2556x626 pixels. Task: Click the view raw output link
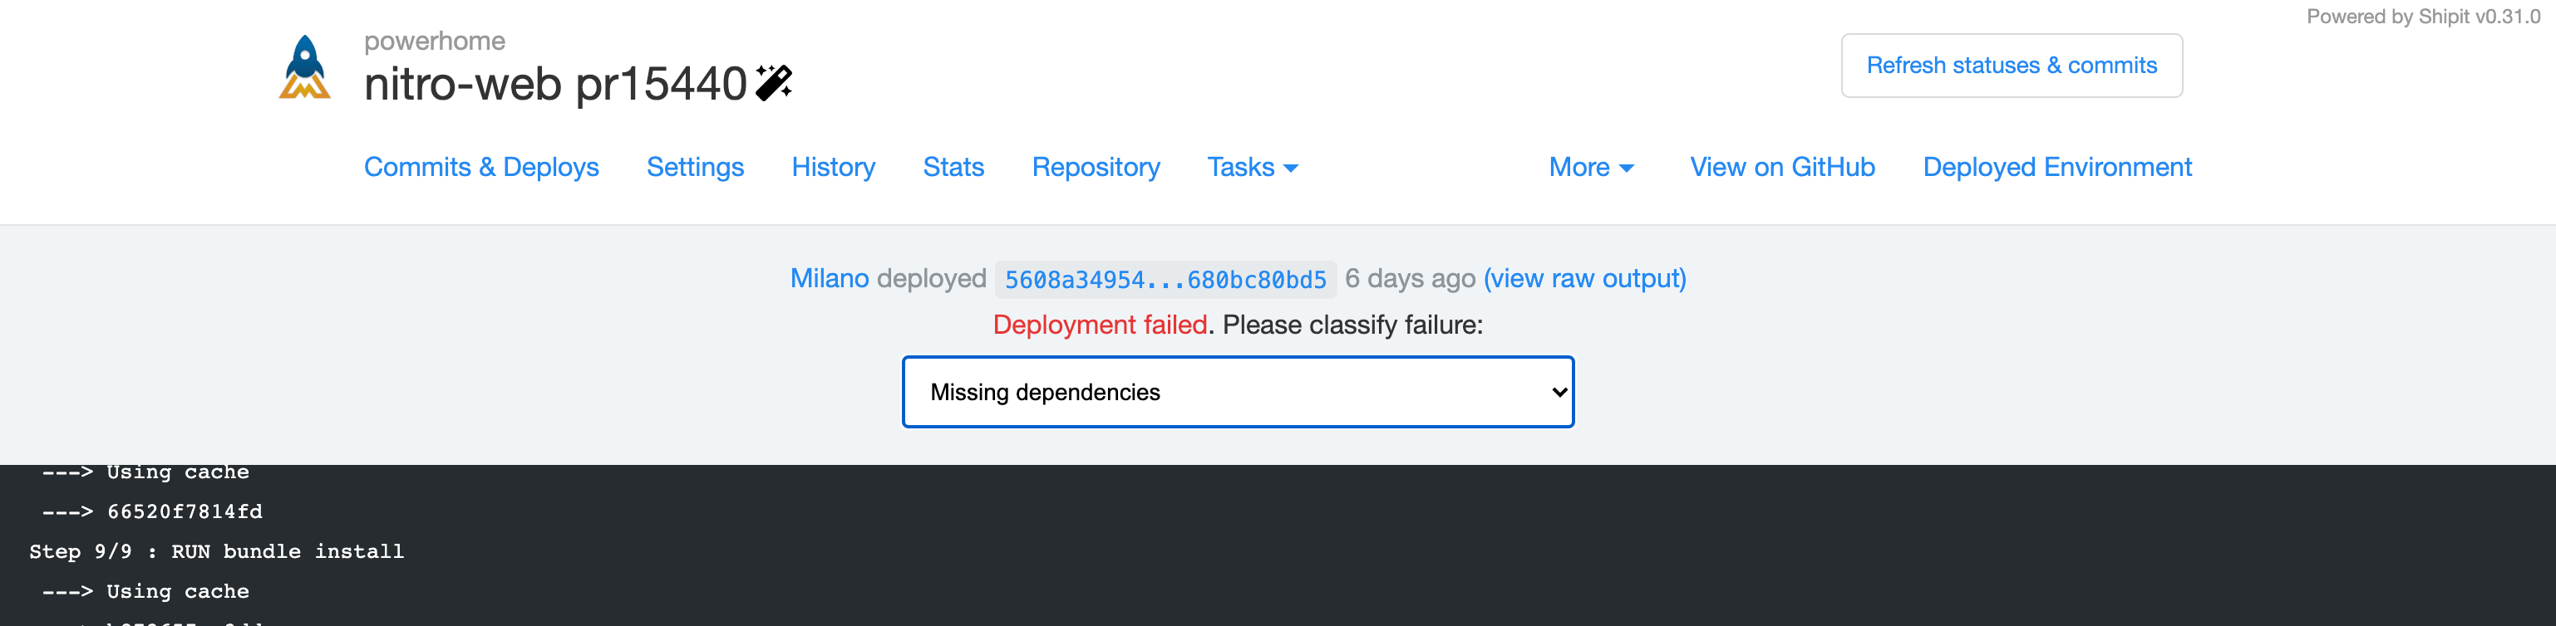point(1583,278)
